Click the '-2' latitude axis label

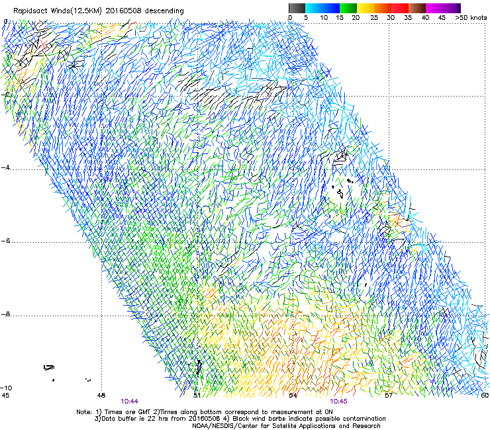click(x=5, y=95)
